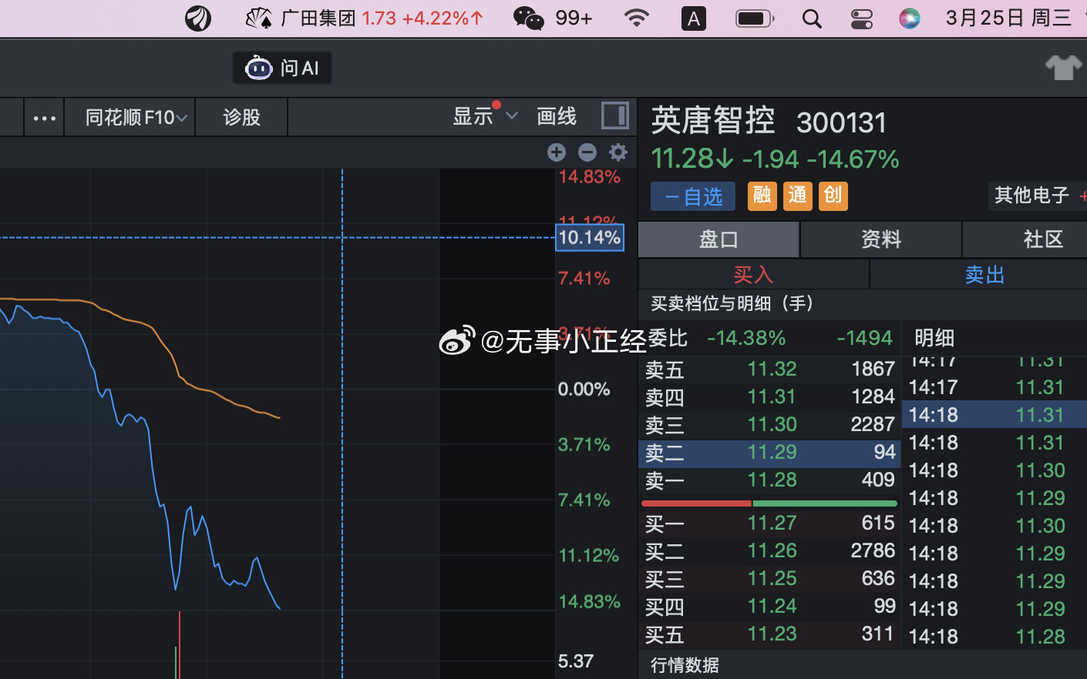Select the 卖出 sell tab
The image size is (1087, 679).
pos(984,274)
